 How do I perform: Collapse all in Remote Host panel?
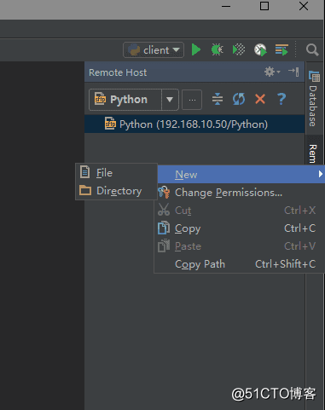coord(218,99)
